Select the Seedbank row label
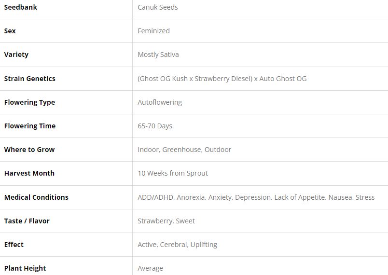 [21, 7]
